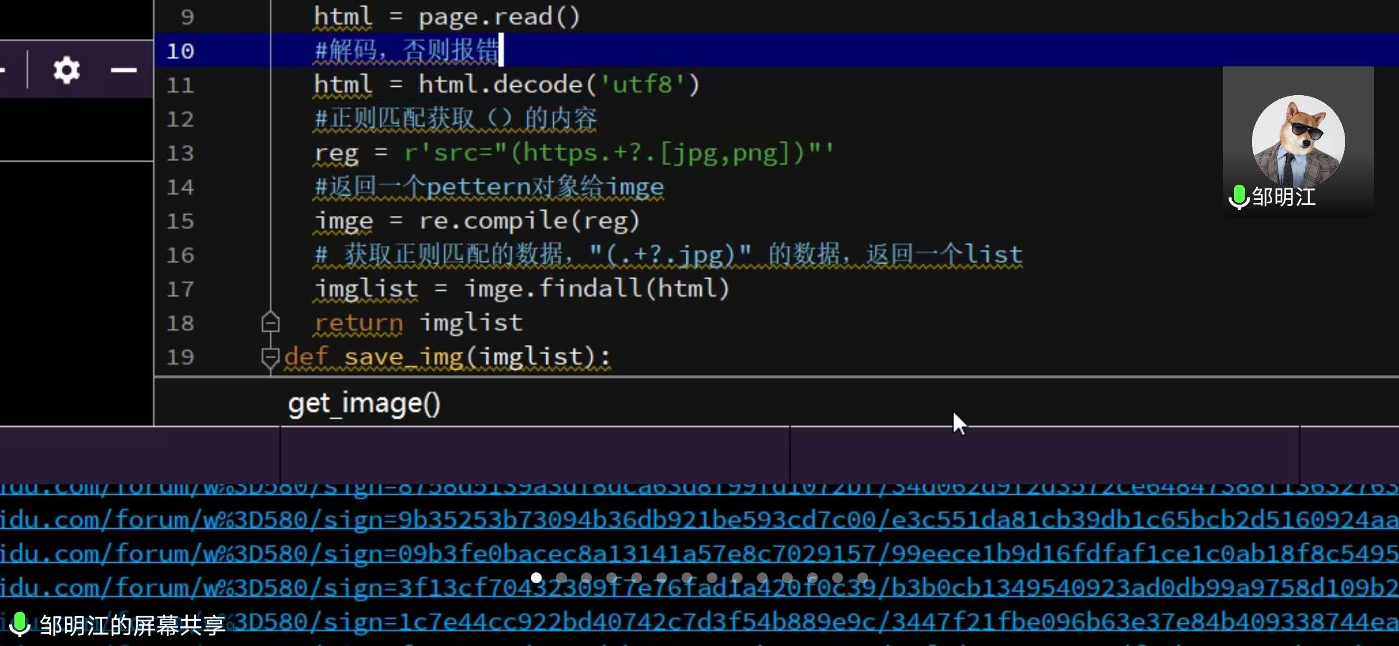
Task: Select the last page indicator dot
Action: (x=863, y=577)
